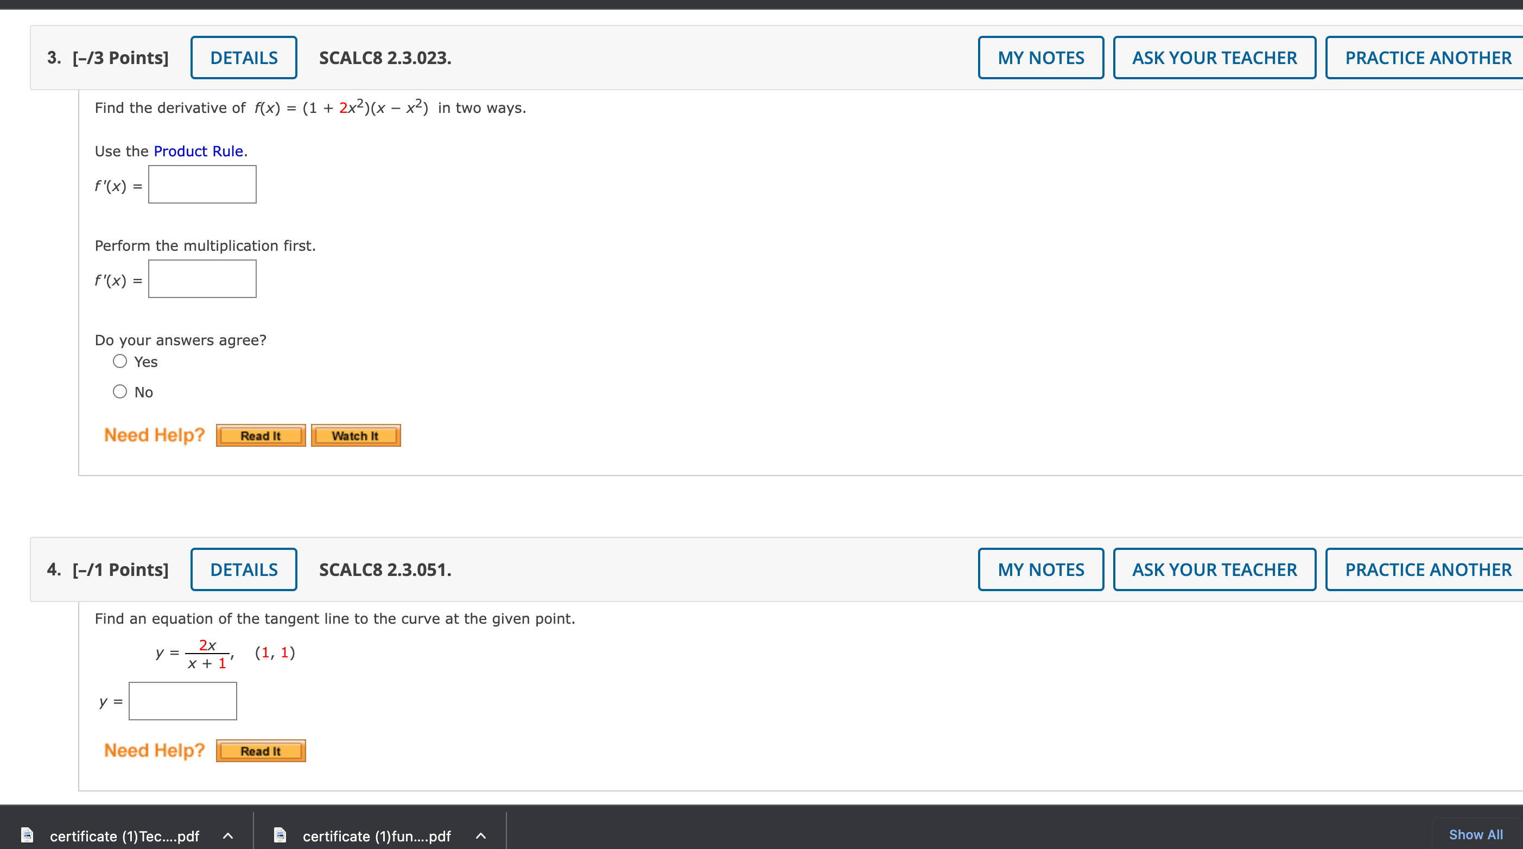Select the No radio button
This screenshot has width=1523, height=849.
click(x=119, y=391)
